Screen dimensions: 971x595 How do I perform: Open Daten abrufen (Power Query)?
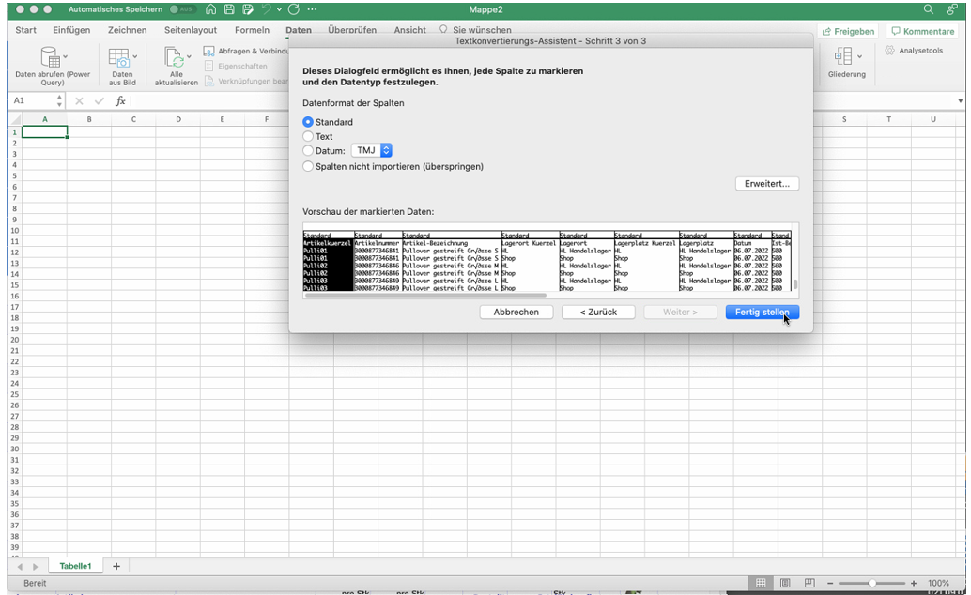tap(52, 57)
